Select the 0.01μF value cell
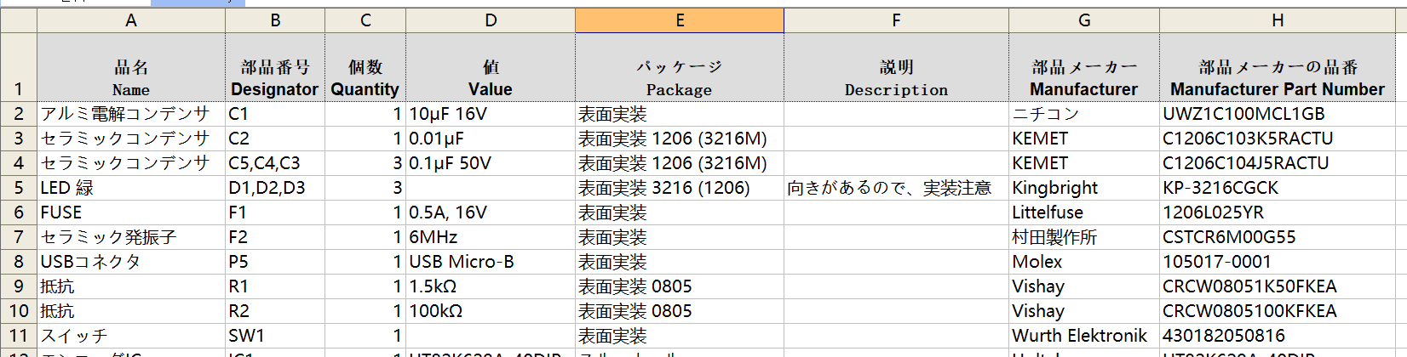Screen dimensions: 1407x357 (x=491, y=139)
